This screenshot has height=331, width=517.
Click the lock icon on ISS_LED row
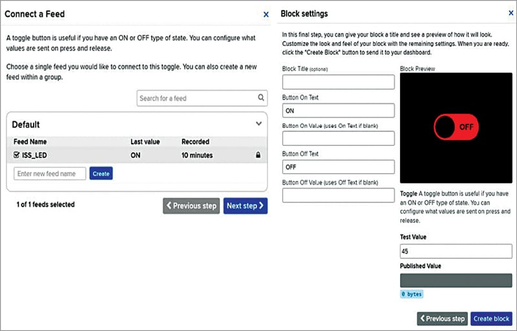point(258,155)
